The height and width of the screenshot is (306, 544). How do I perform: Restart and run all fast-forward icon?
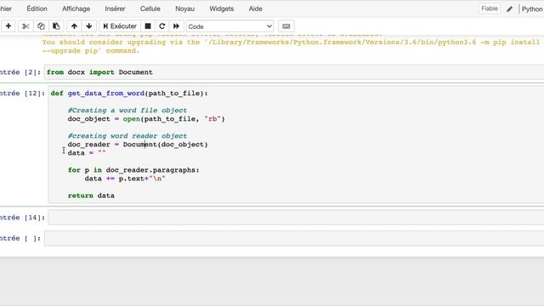(176, 26)
